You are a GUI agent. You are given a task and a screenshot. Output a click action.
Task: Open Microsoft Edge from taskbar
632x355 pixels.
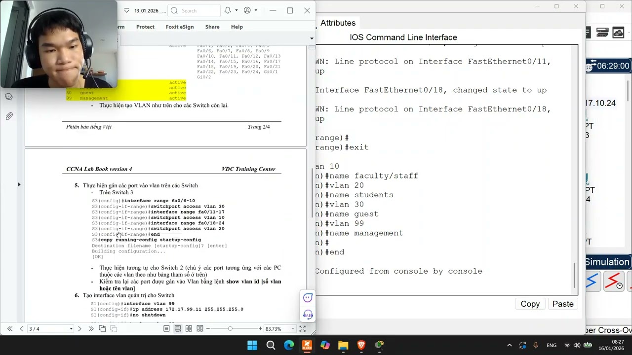pos(289,345)
